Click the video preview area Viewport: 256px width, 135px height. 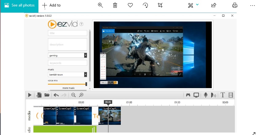[x=153, y=55]
